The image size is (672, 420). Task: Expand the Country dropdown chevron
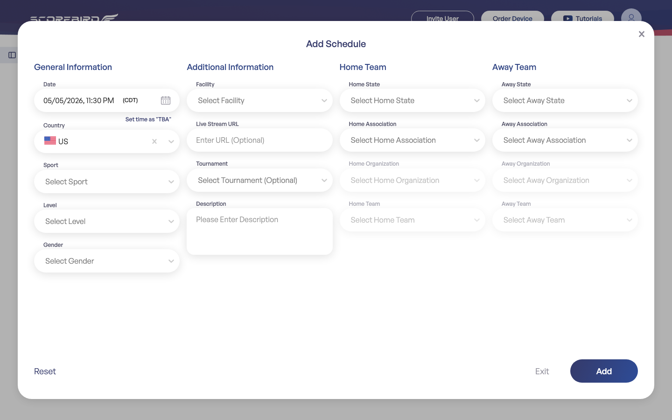pos(171,141)
